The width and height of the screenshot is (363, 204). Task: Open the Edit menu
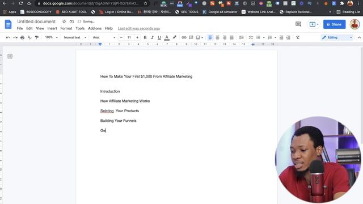coord(29,28)
